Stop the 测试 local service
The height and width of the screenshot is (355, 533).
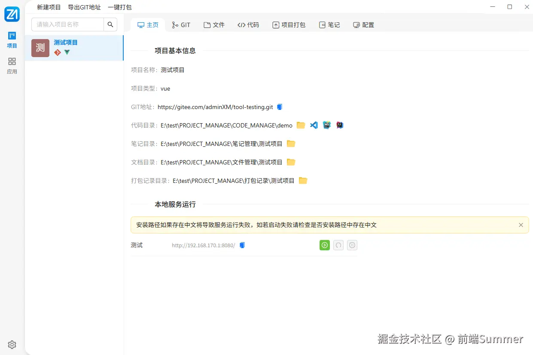tap(352, 245)
